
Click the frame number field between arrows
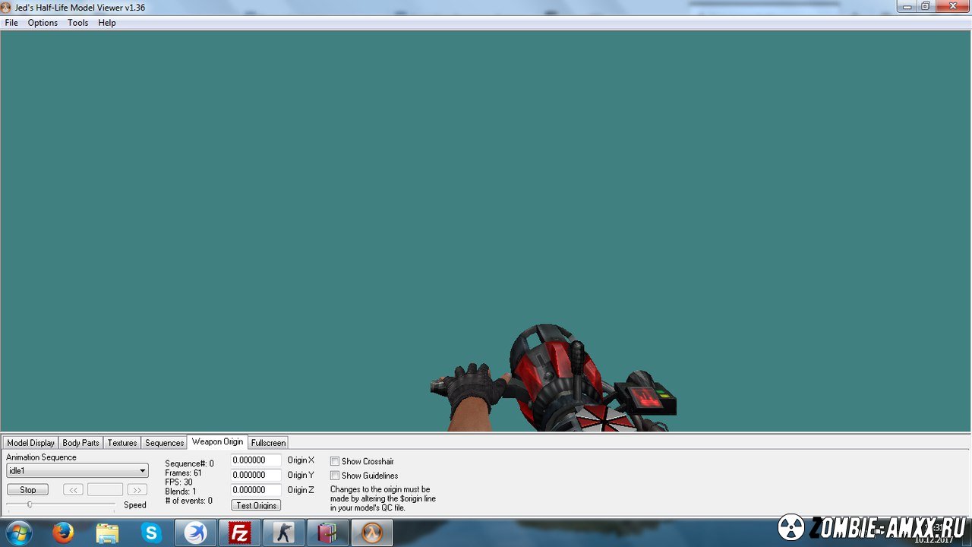105,490
